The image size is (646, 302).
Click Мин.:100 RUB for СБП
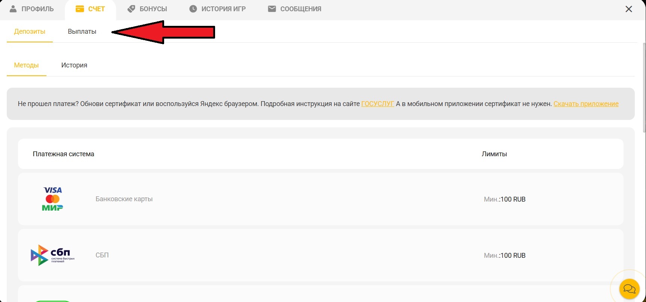click(505, 256)
